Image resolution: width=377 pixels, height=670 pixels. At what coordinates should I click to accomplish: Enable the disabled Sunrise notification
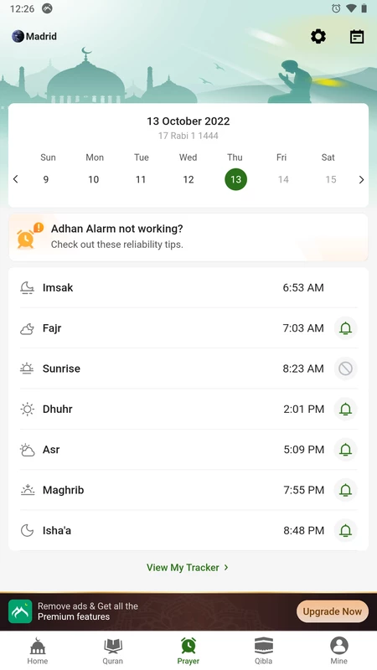click(x=345, y=368)
